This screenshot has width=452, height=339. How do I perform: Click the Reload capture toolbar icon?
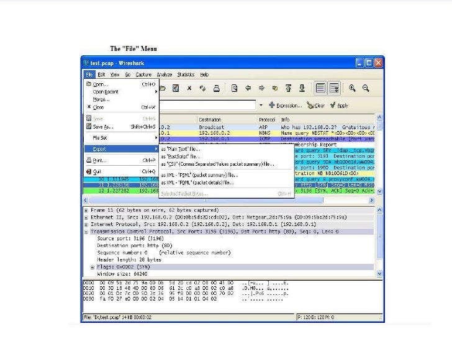[202, 88]
